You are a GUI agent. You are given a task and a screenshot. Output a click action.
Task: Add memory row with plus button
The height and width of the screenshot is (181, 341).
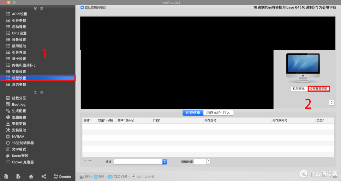click(x=90, y=161)
